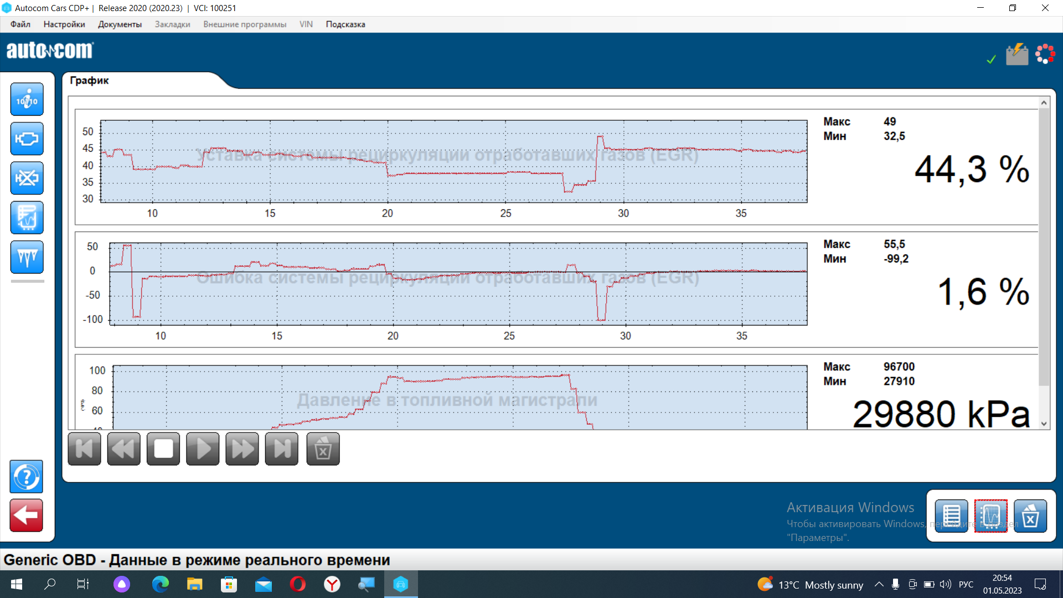Go back with the red arrow button
Screen dimensions: 1063x598
point(26,515)
